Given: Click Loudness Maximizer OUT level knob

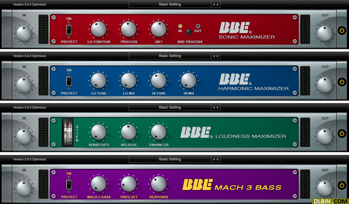Looking at the screenshot, I should click(325, 136).
